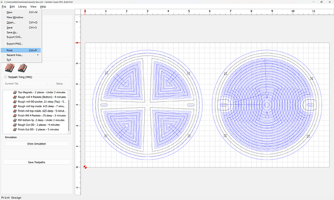This screenshot has height=200, width=334.
Task: Click the Top Magnets toolpath icon
Action: click(x=14, y=92)
